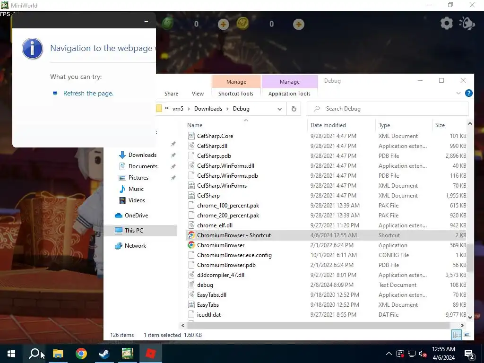Screen dimensions: 484x363
Task: Click the network tray icon
Action: pos(412,354)
